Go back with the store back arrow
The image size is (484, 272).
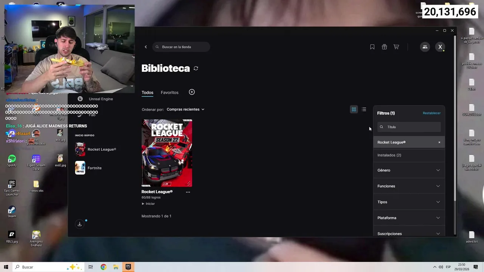[x=146, y=47]
